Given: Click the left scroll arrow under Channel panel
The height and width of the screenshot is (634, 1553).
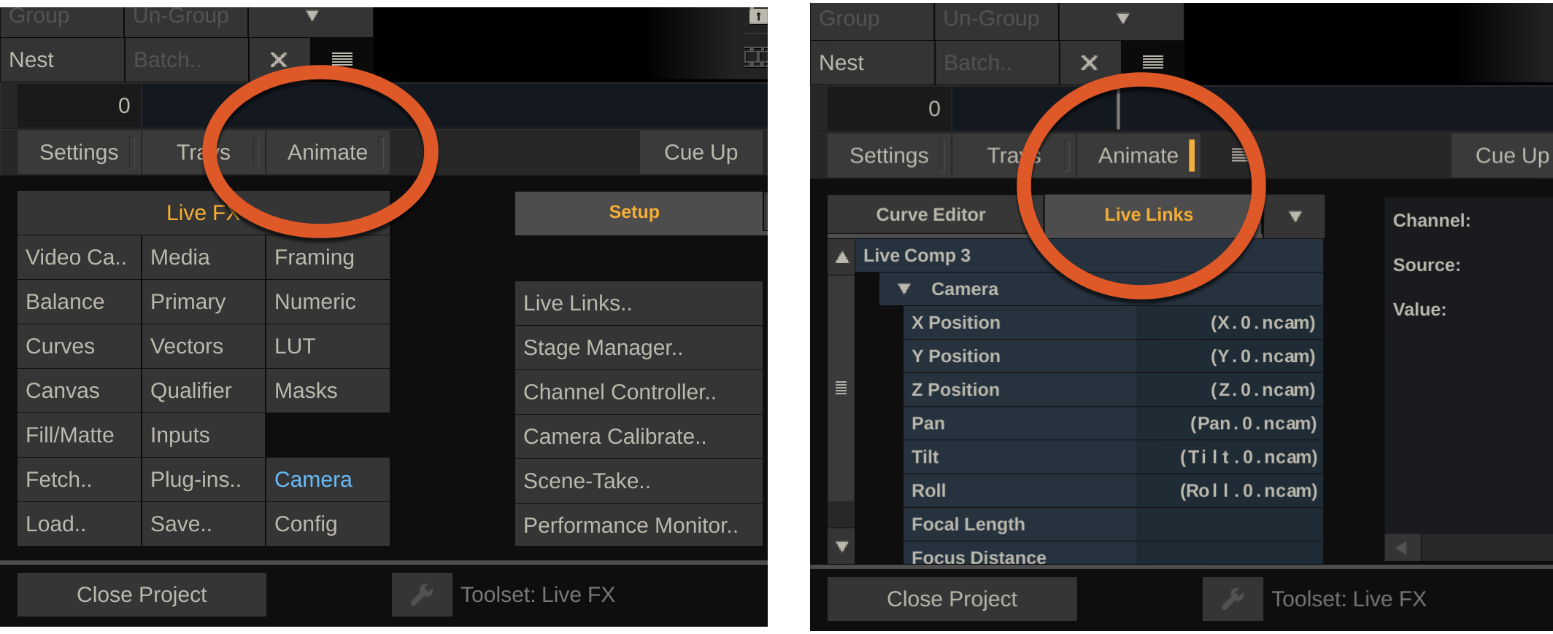Looking at the screenshot, I should (x=1401, y=548).
